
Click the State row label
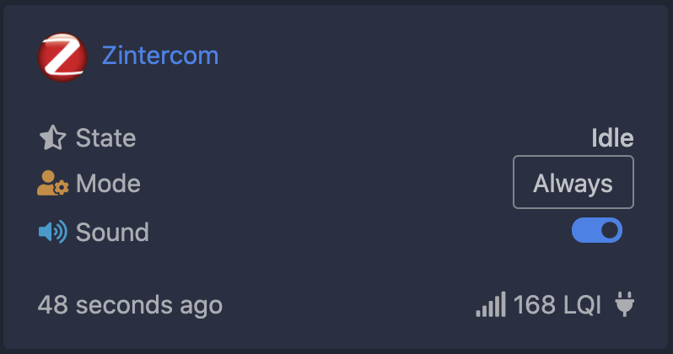click(105, 137)
